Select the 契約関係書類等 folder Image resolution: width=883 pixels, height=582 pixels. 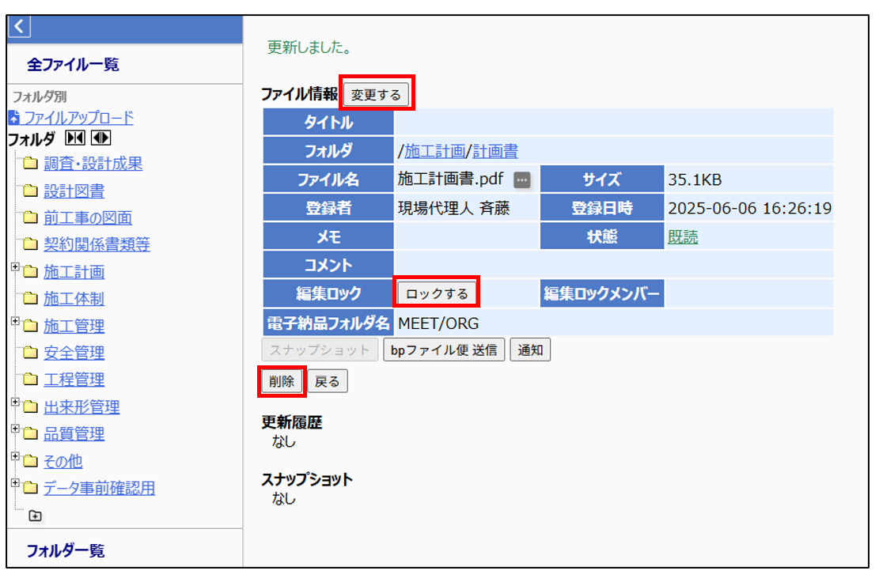pos(97,245)
